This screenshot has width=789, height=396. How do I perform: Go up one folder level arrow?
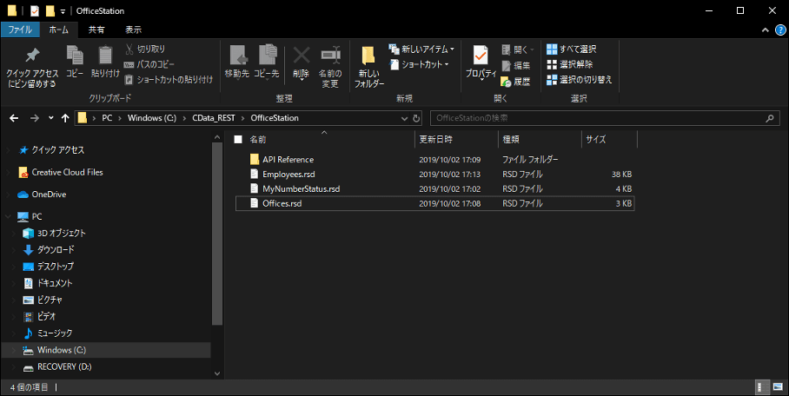65,118
